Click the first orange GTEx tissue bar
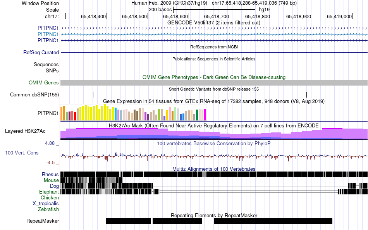 [x=62, y=114]
